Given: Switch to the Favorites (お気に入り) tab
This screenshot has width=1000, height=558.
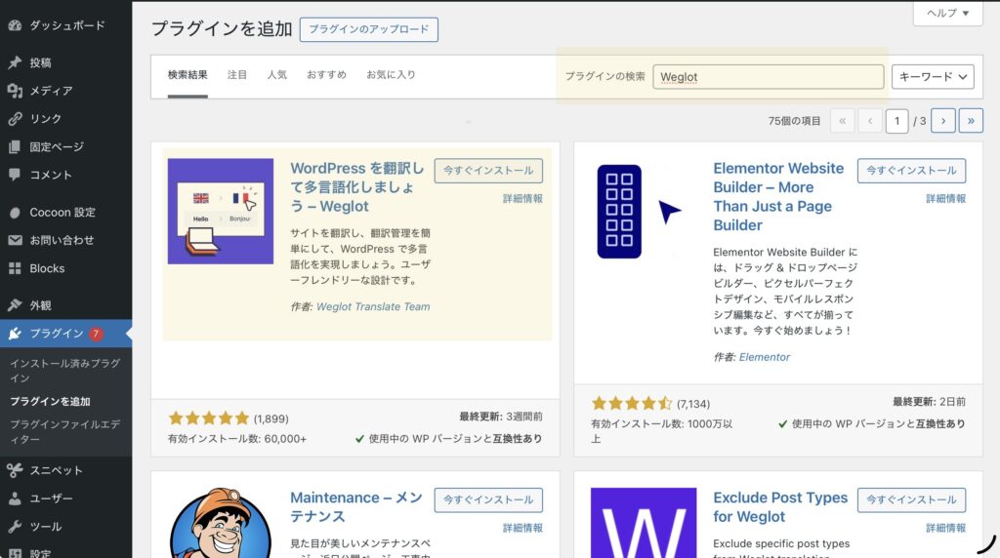Looking at the screenshot, I should pyautogui.click(x=391, y=75).
